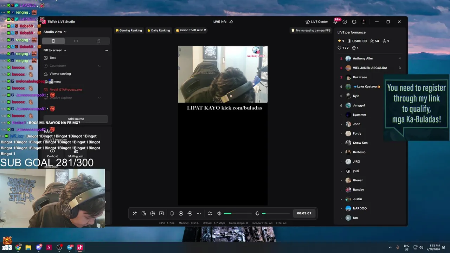
Task: Mute the speaker output
Action: (x=219, y=213)
